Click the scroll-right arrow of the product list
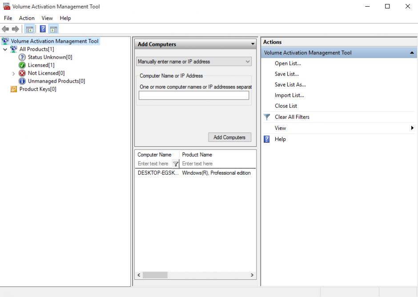 pos(252,275)
